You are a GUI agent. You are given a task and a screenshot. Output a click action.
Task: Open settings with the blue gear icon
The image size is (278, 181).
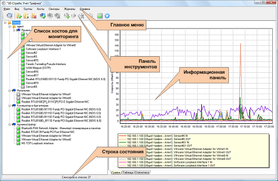coord(107,16)
